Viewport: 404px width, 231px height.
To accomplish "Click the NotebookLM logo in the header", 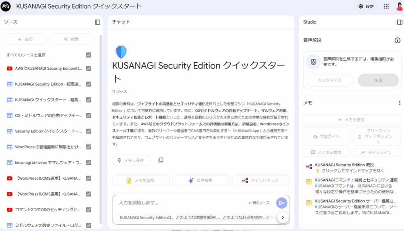I will point(6,6).
